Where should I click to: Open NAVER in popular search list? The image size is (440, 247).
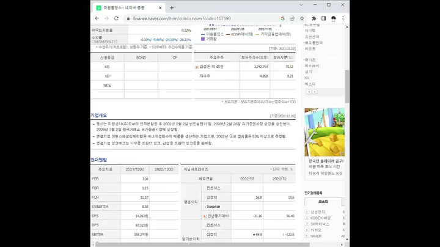tap(316, 236)
